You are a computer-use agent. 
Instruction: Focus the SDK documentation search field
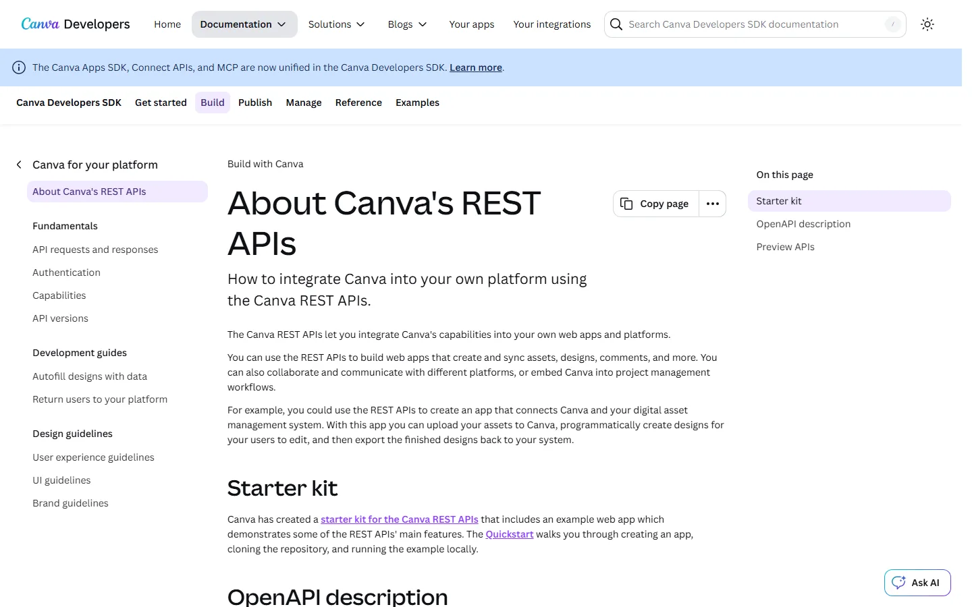click(x=755, y=24)
